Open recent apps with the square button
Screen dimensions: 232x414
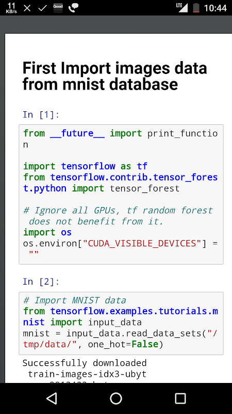(180, 398)
